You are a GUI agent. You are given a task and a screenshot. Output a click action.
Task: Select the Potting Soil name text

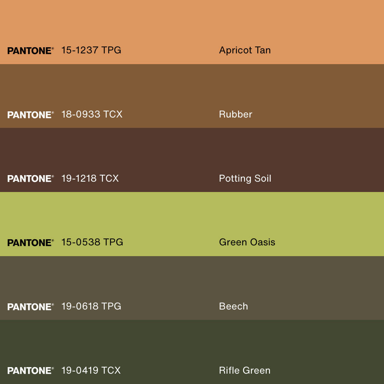245,178
